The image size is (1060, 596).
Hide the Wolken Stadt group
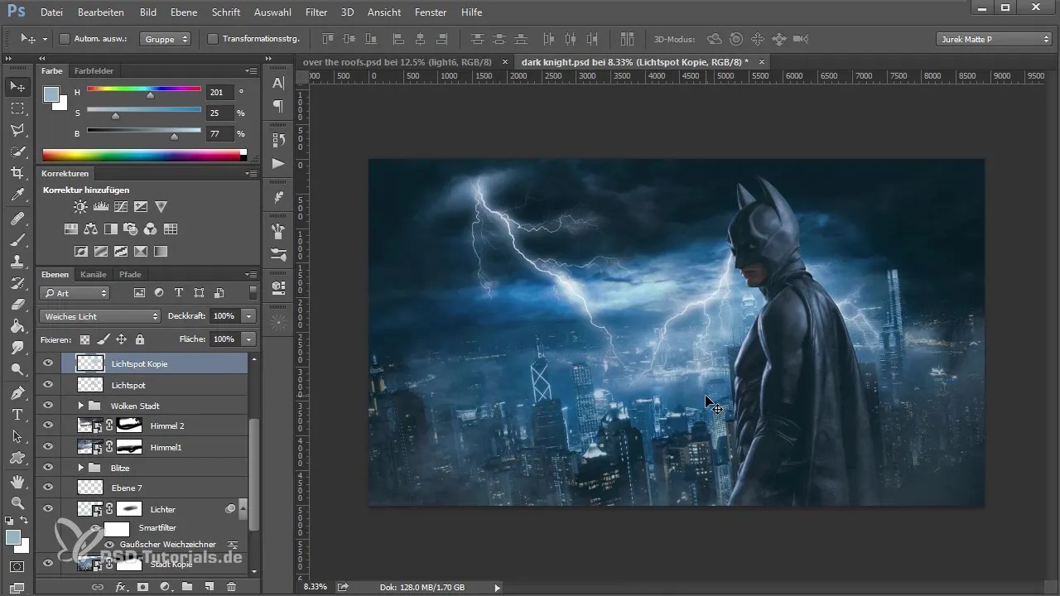pyautogui.click(x=48, y=406)
